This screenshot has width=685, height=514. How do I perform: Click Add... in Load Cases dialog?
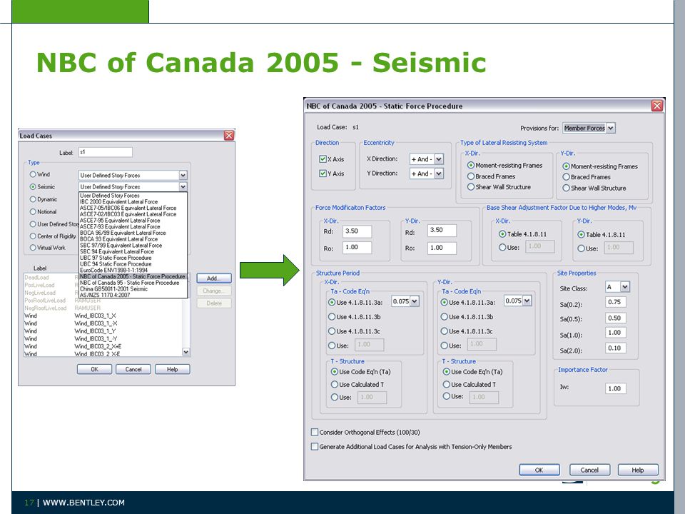[x=213, y=278]
